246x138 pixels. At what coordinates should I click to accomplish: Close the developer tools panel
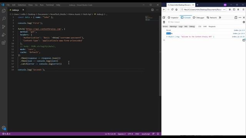[244, 18]
